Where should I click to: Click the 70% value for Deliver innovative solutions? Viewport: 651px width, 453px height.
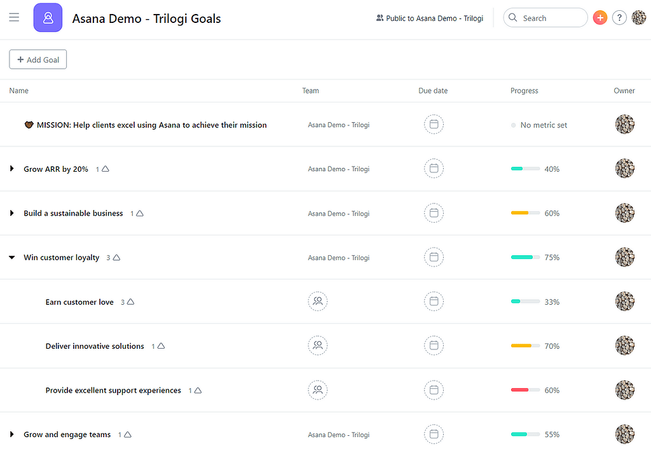[552, 345]
